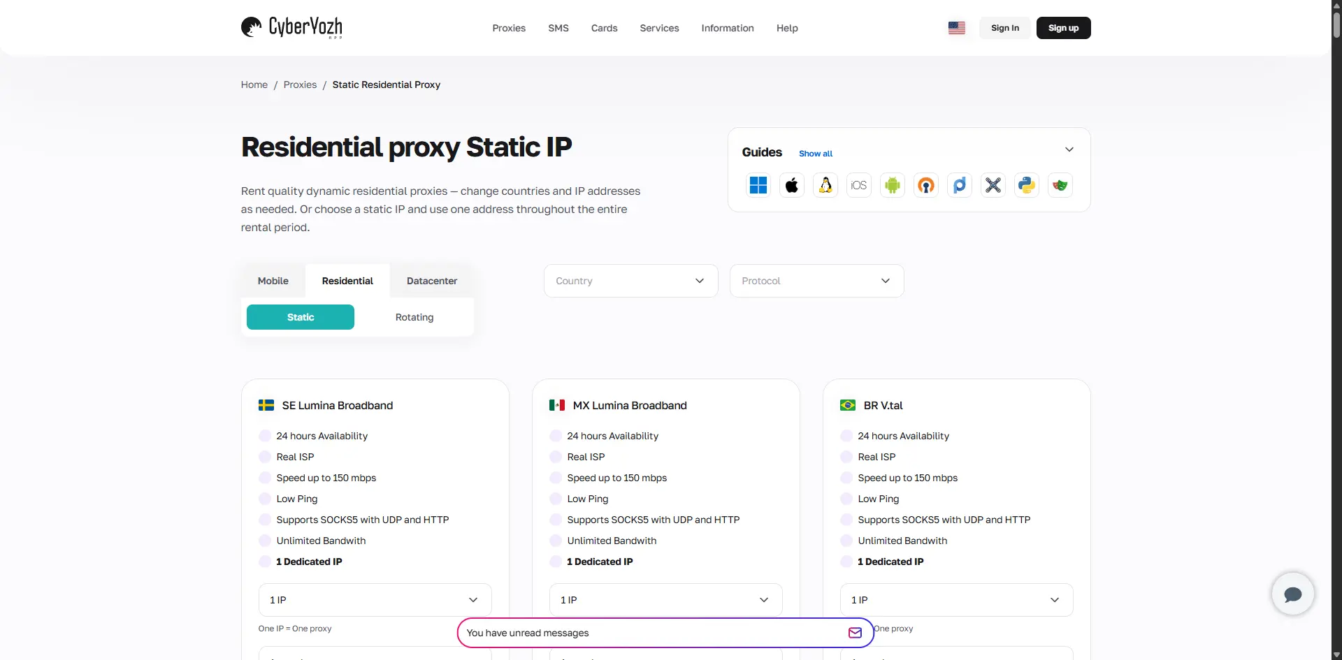
Task: Click the 'SE Lumina Broadband' card title
Action: [x=338, y=405]
